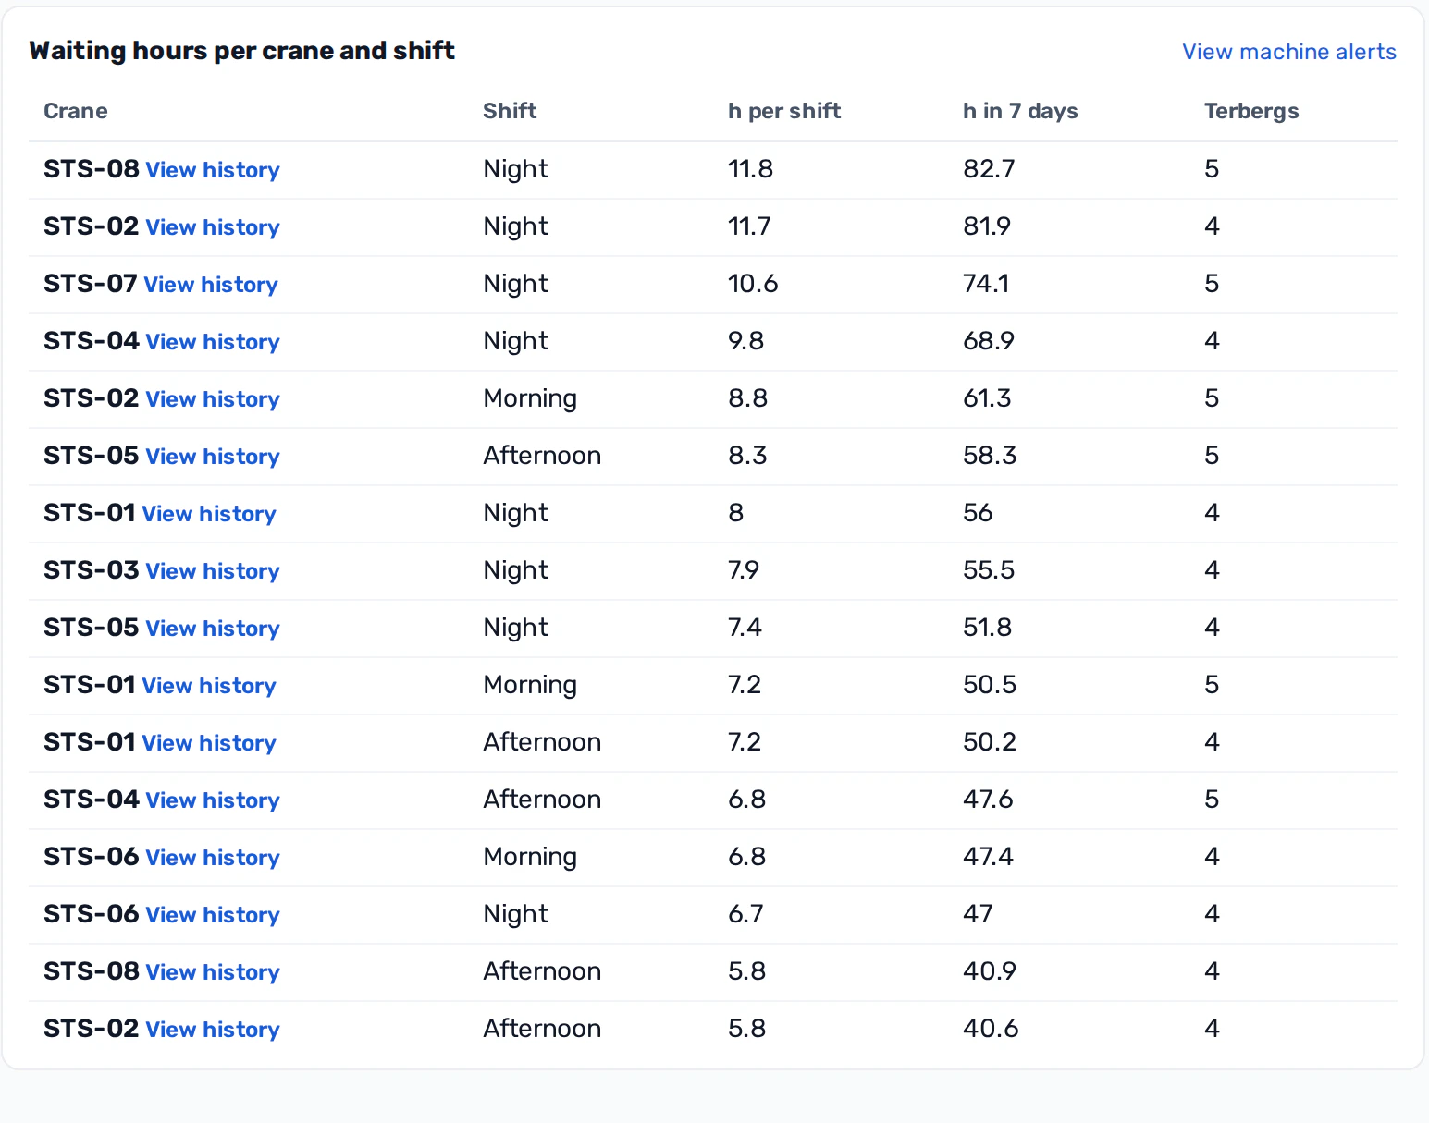
Task: View history for STS-03 Night shift
Action: [x=213, y=571]
